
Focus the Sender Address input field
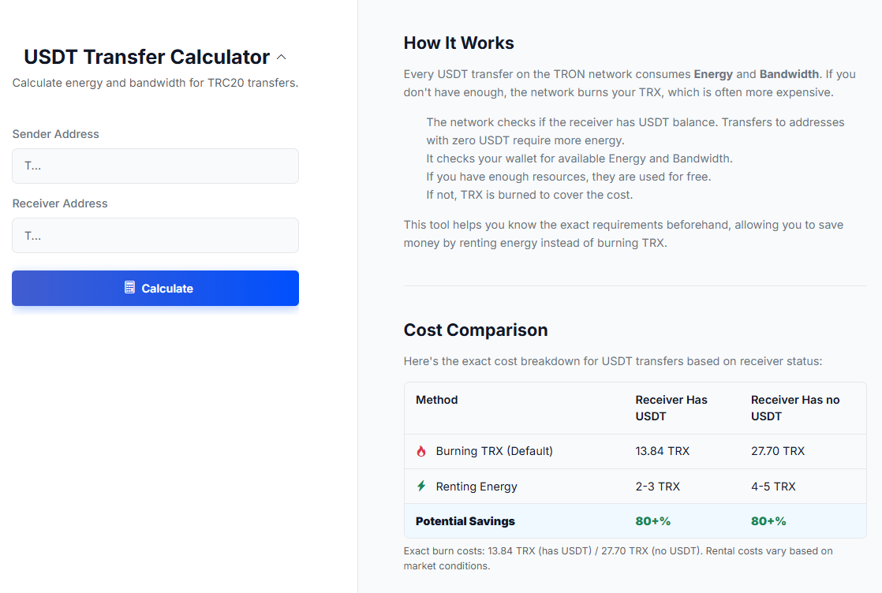click(155, 166)
